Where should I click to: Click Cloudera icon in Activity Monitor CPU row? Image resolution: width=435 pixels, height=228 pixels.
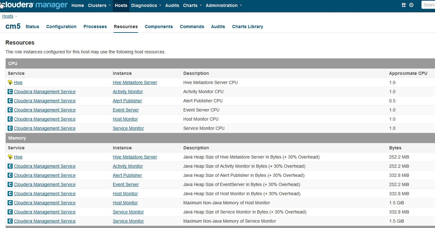click(10, 92)
